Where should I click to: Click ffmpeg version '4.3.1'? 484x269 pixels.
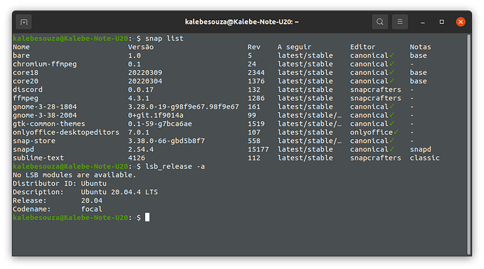coord(139,98)
